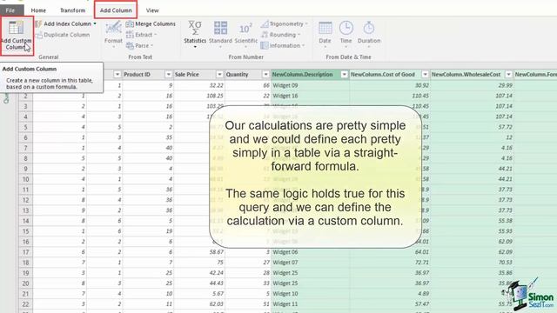
Task: Open the Parse dropdown
Action: pos(139,45)
